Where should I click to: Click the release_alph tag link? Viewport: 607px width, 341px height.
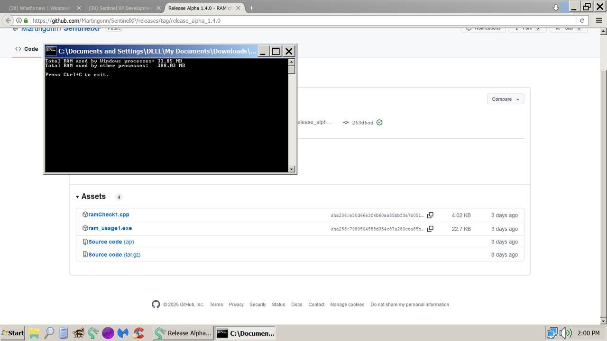tap(314, 122)
